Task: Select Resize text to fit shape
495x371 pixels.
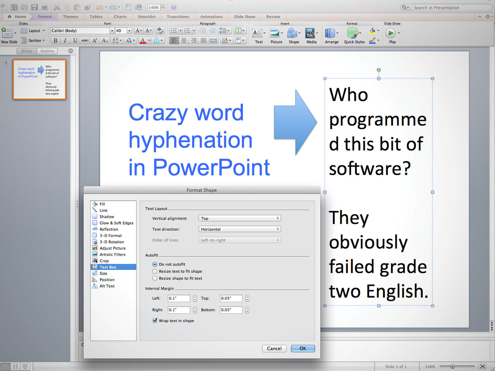Action: 155,271
